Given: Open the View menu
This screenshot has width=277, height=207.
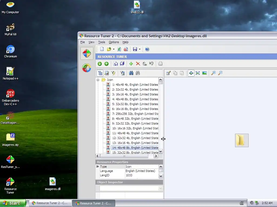Looking at the screenshot, I should click(91, 42).
